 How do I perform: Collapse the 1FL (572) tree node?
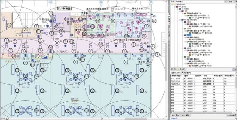pos(175,7)
